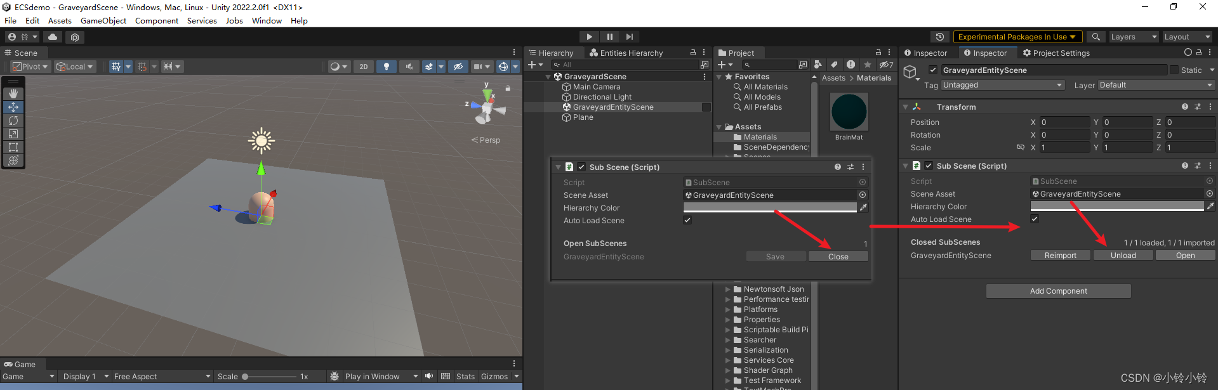Click Close button for open SubScene
The image size is (1218, 390).
[838, 257]
